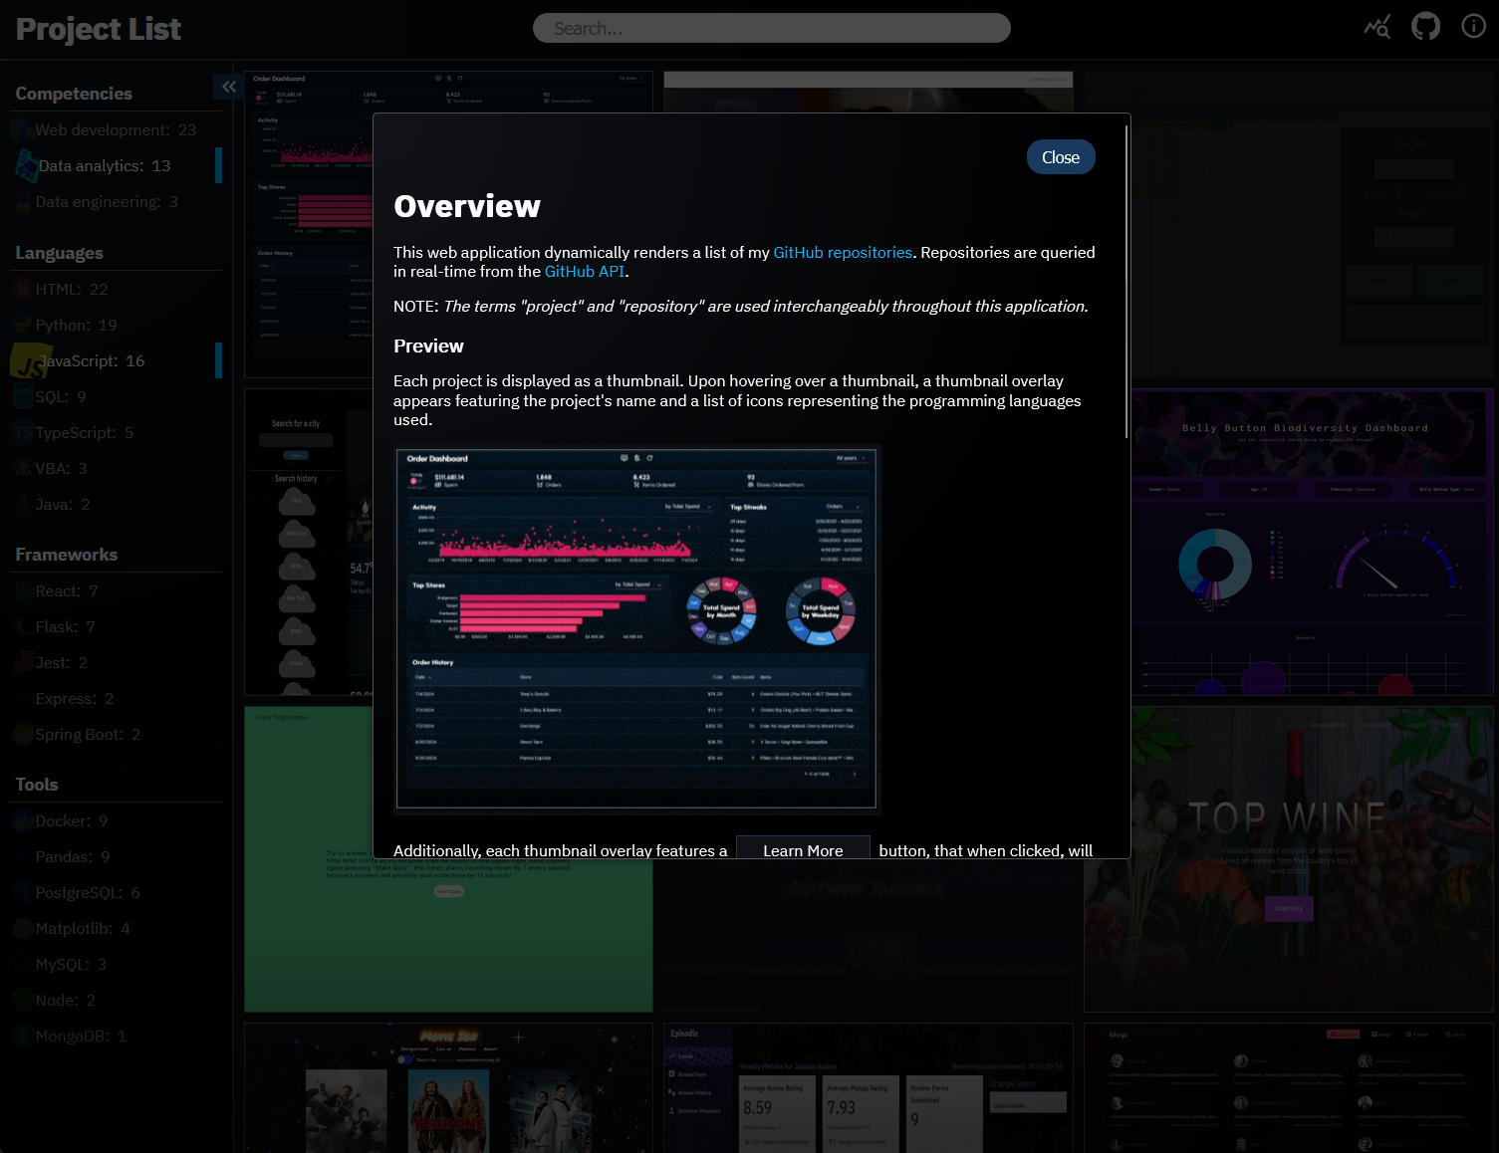Filter by Data engineering: 3

coord(116,202)
